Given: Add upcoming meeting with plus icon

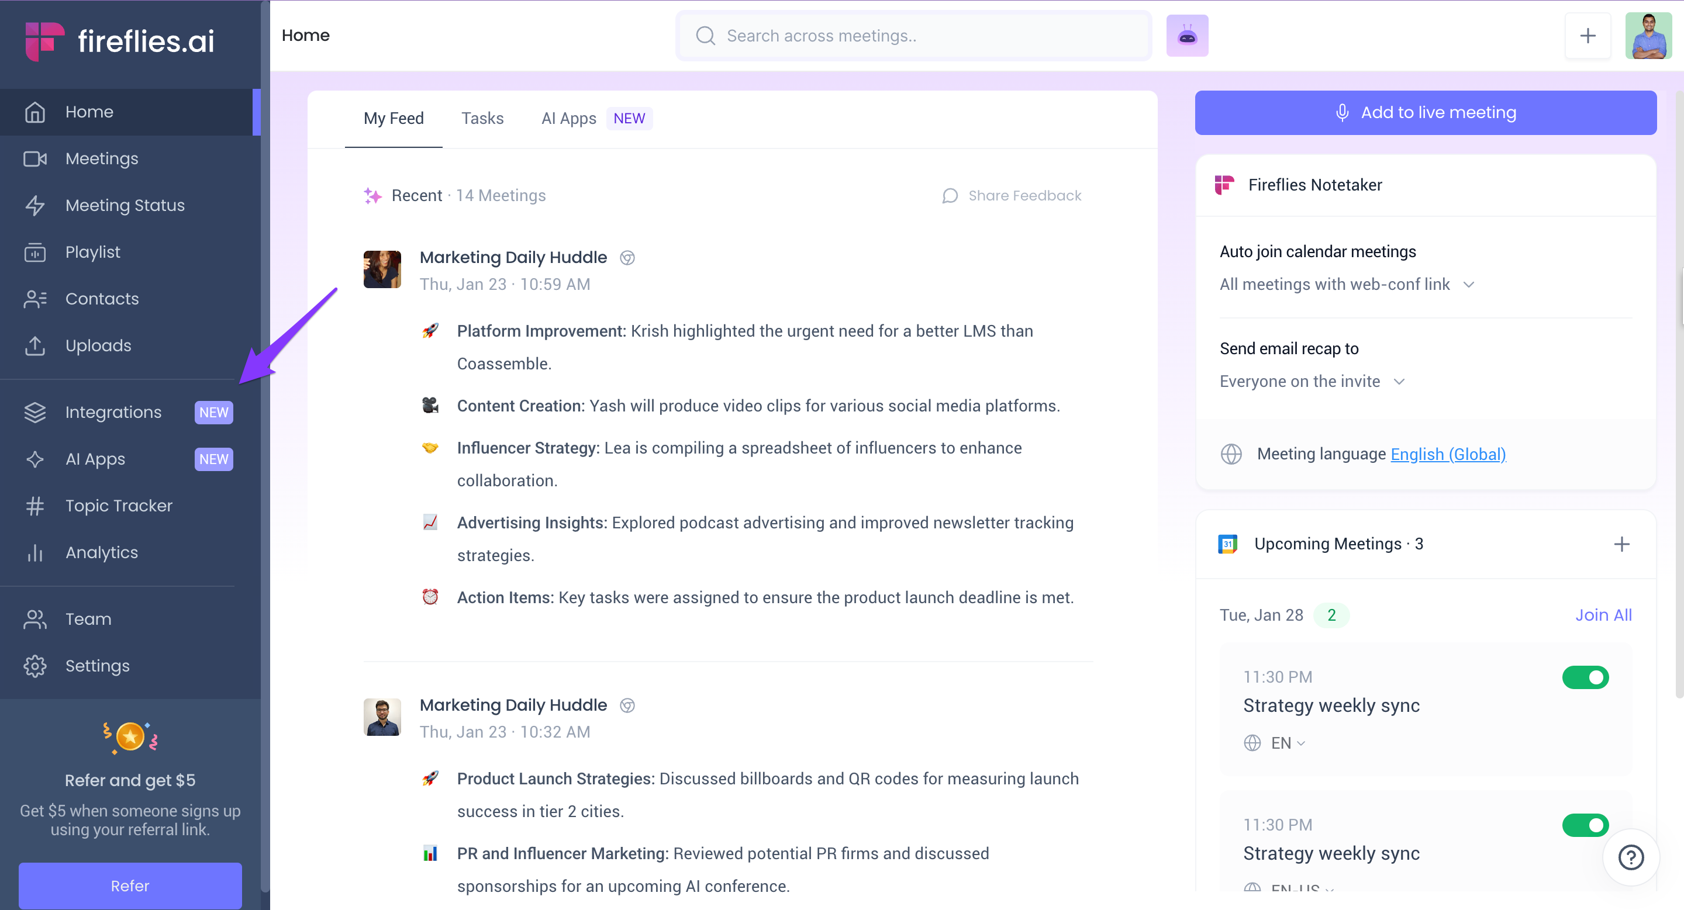Looking at the screenshot, I should coord(1621,544).
